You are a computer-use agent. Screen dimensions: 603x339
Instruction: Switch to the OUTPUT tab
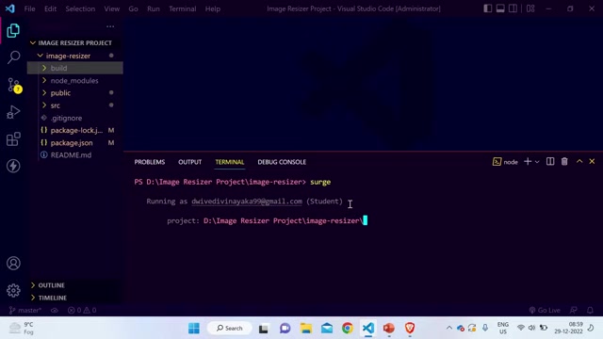click(190, 162)
